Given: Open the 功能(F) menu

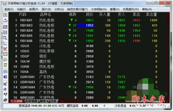Looking at the screenshot, I should pyautogui.click(x=21, y=9).
